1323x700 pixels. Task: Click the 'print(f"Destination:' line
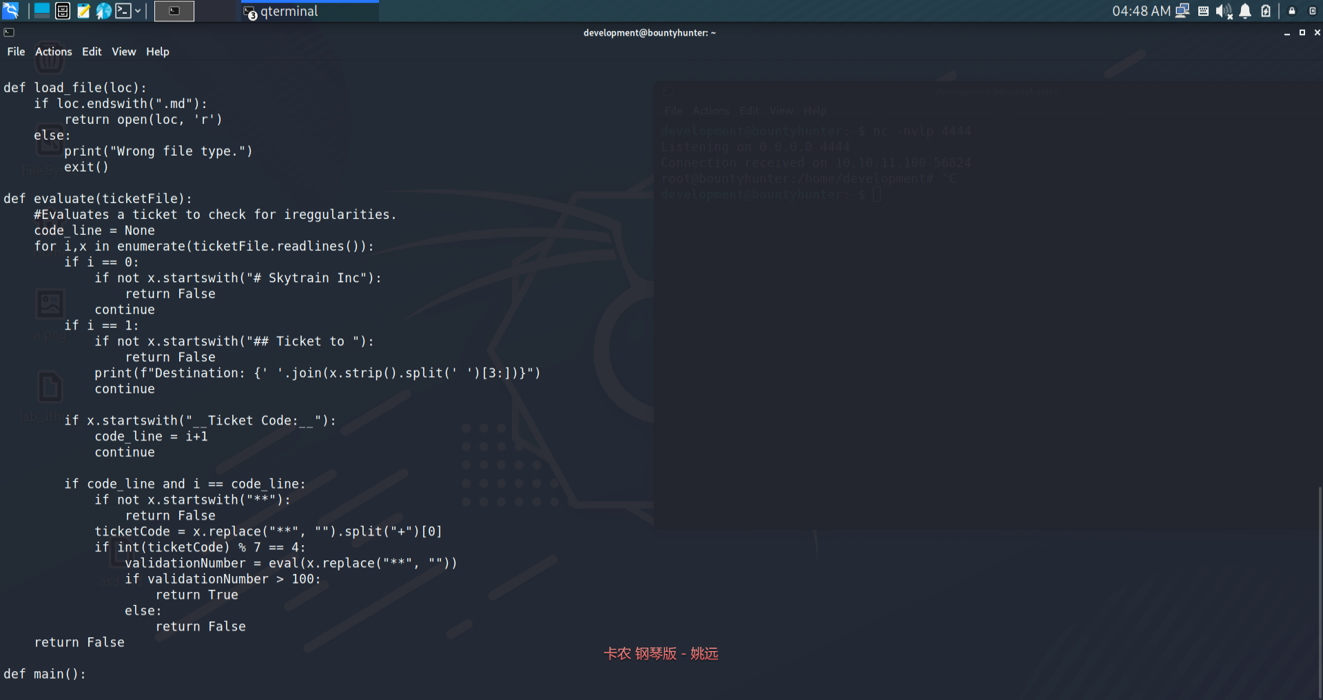[318, 373]
